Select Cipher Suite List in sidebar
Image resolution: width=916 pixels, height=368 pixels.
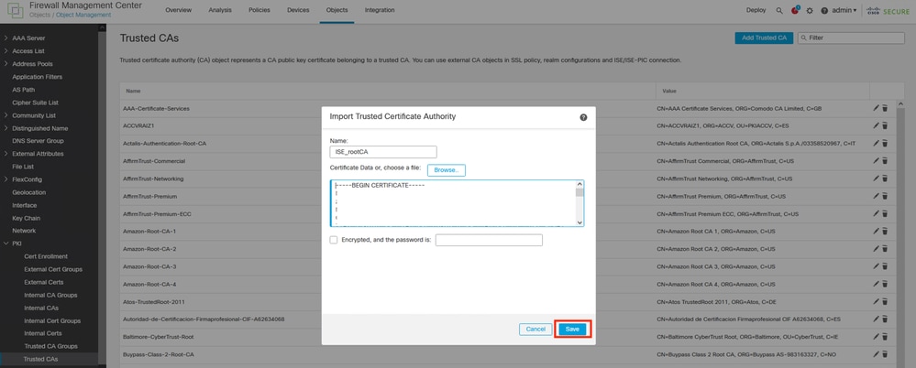pos(35,102)
